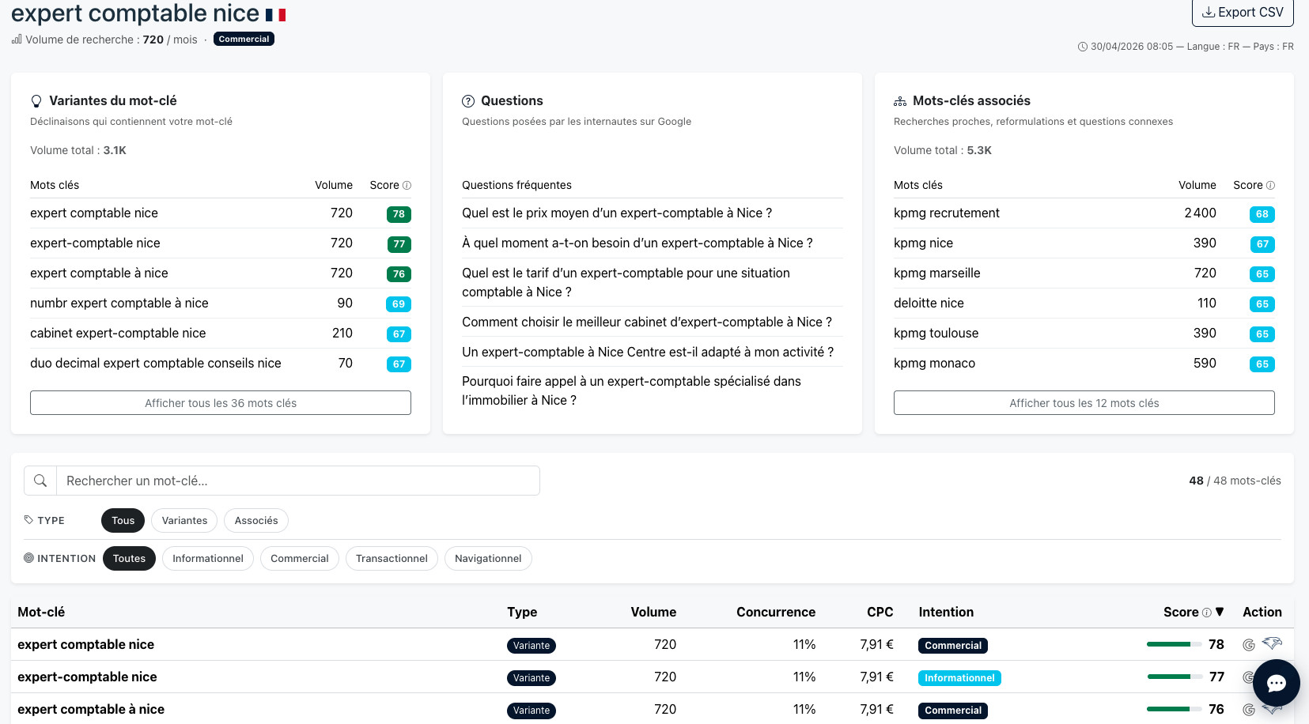This screenshot has height=724, width=1309.
Task: Click 'cabinet expert-comptable nice' keyword
Action: point(118,333)
